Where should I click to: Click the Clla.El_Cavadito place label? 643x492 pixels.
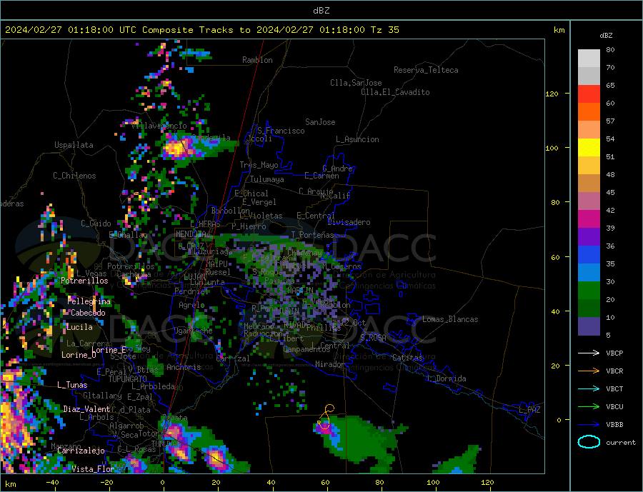[x=395, y=92]
